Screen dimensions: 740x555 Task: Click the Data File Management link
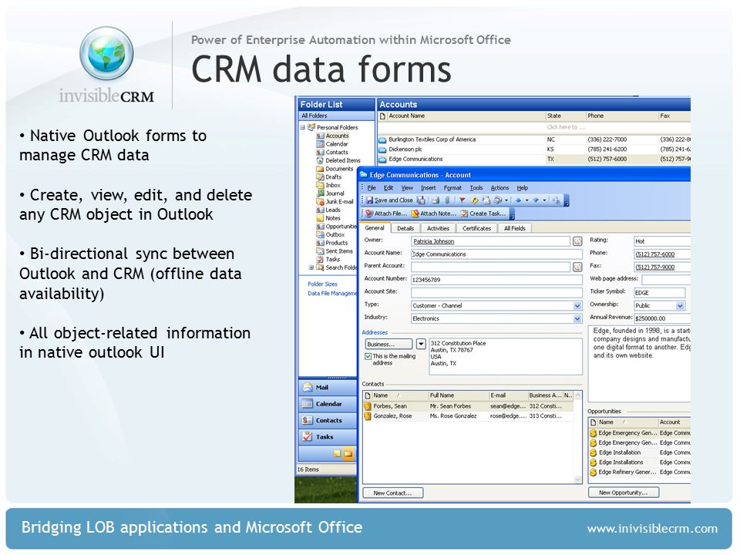coord(332,294)
